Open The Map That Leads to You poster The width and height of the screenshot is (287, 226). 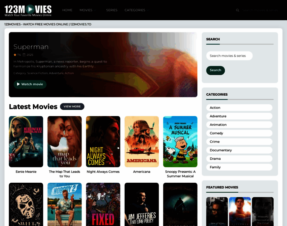pyautogui.click(x=65, y=142)
